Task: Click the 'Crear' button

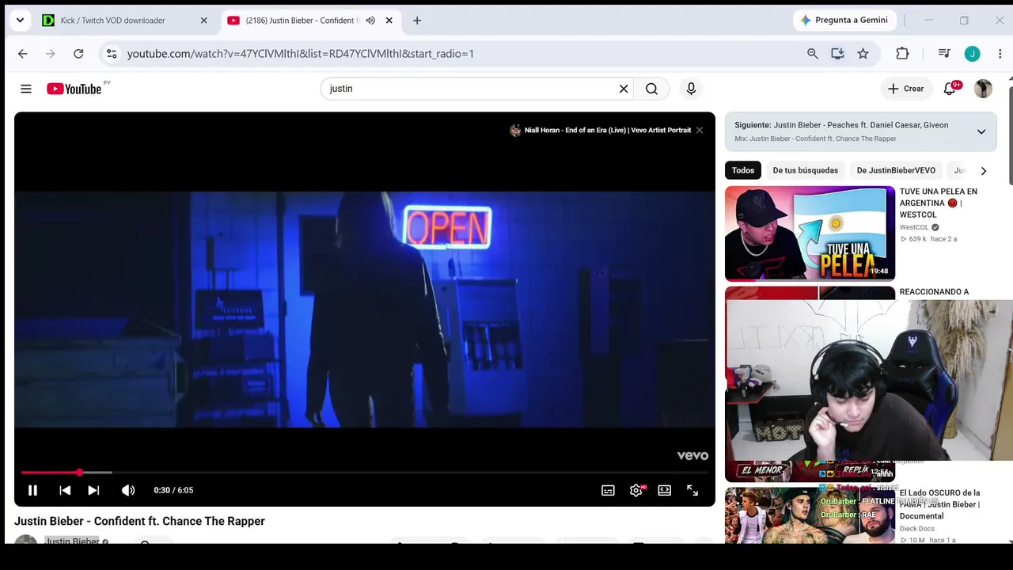Action: (x=906, y=89)
